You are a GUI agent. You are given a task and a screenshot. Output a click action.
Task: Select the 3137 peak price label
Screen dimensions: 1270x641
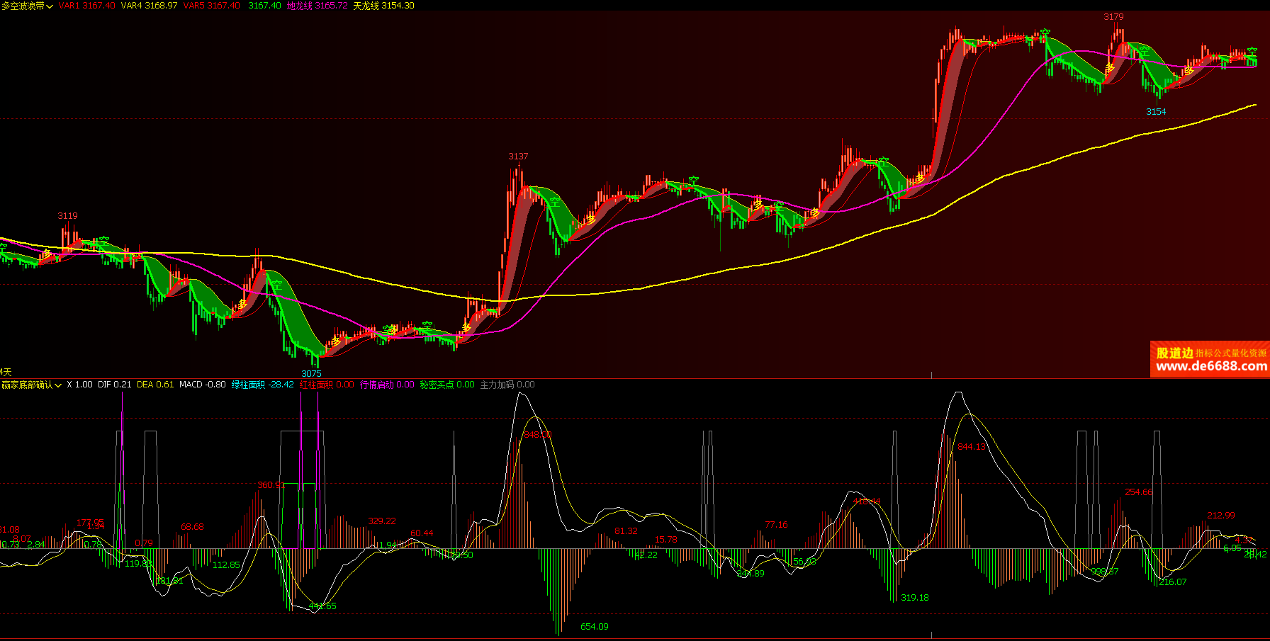point(518,157)
